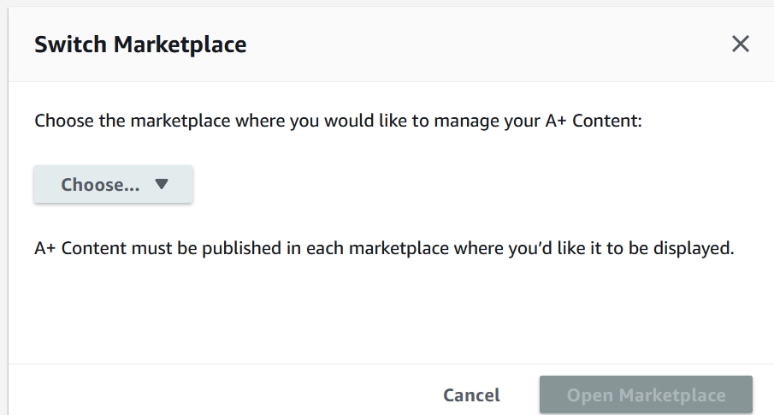This screenshot has height=415, width=774.
Task: Open the Choose... marketplace dropdown
Action: (x=113, y=185)
